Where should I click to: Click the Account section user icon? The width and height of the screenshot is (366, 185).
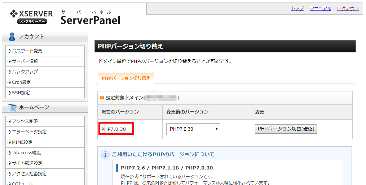click(x=12, y=36)
